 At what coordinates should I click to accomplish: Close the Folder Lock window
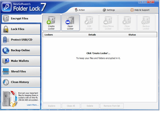point(151,2)
